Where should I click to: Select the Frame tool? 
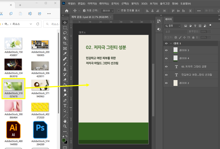[65, 49]
